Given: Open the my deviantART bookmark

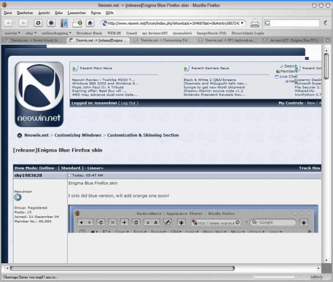Looking at the screenshot, I should pos(155,33).
